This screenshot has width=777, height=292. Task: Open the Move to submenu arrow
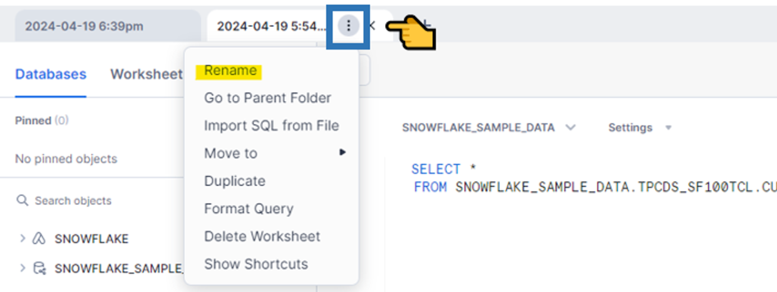pyautogui.click(x=343, y=152)
